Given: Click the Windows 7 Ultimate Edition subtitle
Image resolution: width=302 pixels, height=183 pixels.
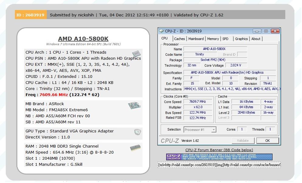Looking at the screenshot, I should [x=83, y=44].
